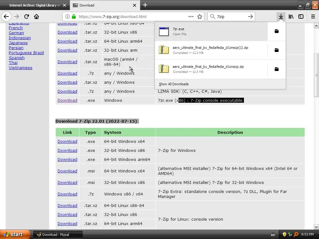Open page actions three-dot menu
The image size is (319, 239).
191,16
